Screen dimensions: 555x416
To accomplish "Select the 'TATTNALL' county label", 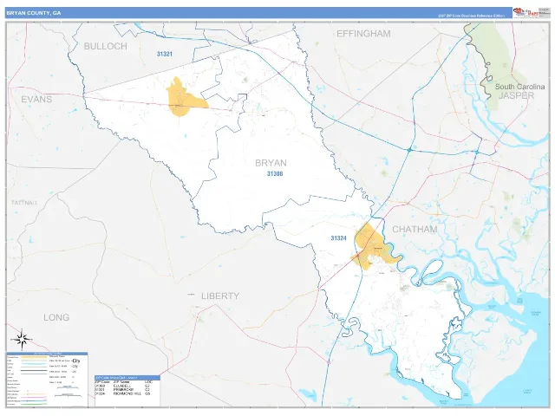I will click(24, 203).
